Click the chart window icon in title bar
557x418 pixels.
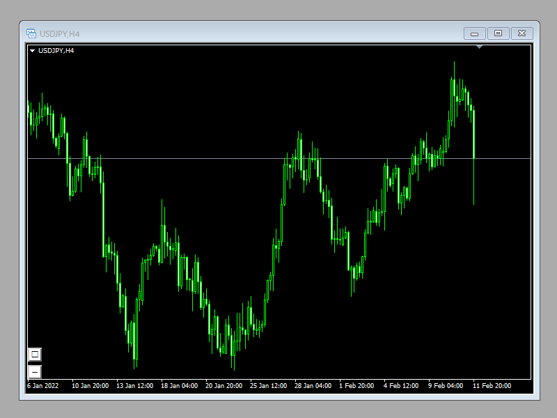(x=31, y=33)
